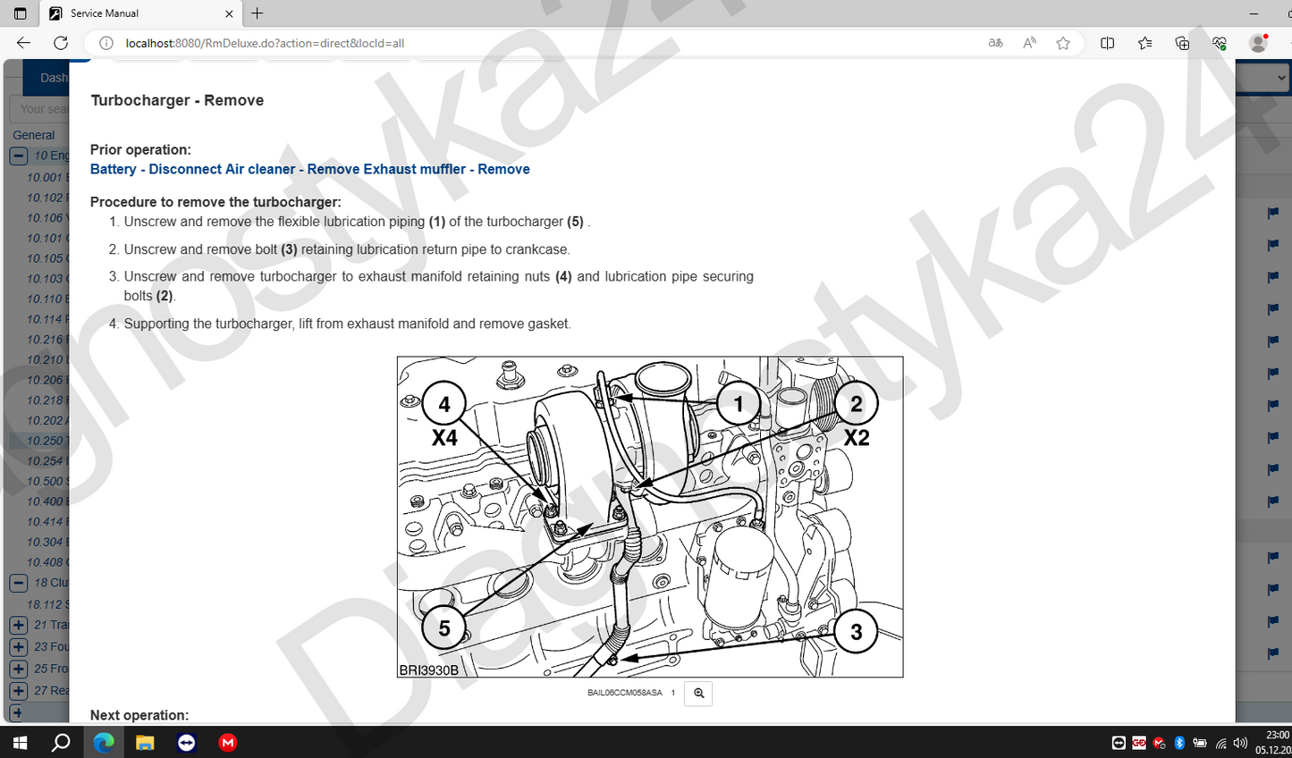Image resolution: width=1292 pixels, height=758 pixels.
Task: Open the browser profile avatar
Action: coord(1259,43)
